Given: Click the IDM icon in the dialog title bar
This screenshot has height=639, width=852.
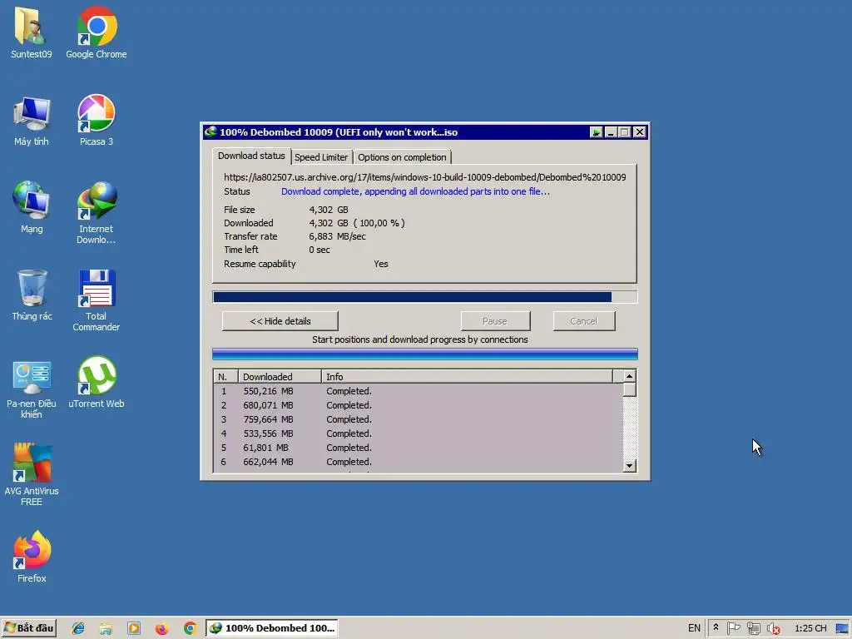Looking at the screenshot, I should pyautogui.click(x=211, y=131).
